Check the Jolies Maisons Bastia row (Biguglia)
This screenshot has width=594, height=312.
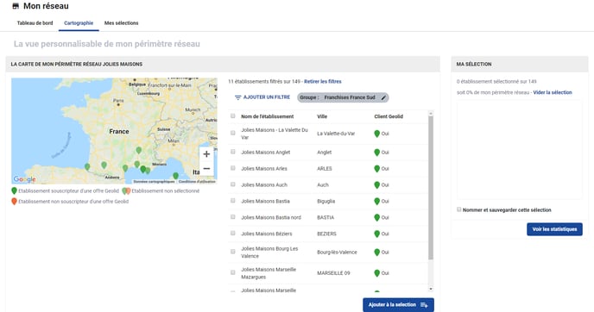point(232,201)
